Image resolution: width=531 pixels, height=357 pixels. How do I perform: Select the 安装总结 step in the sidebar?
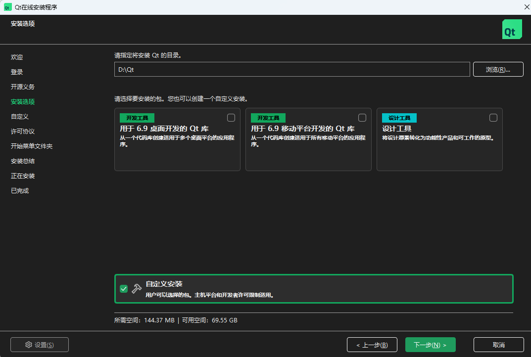click(23, 161)
